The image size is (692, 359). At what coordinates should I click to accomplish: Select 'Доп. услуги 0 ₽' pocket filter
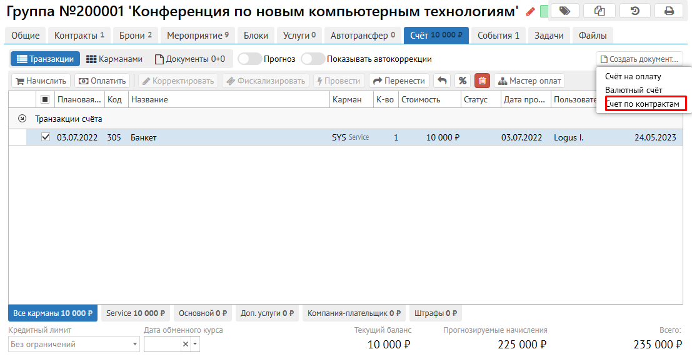click(x=267, y=313)
